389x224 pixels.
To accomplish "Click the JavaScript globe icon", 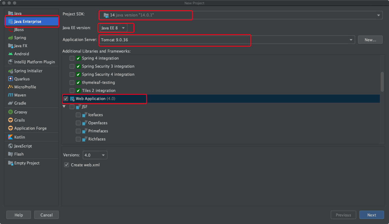I will pos(11,146).
